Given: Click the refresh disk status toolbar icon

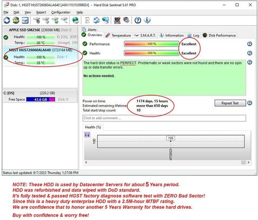Looking at the screenshot, I should pos(7,21).
